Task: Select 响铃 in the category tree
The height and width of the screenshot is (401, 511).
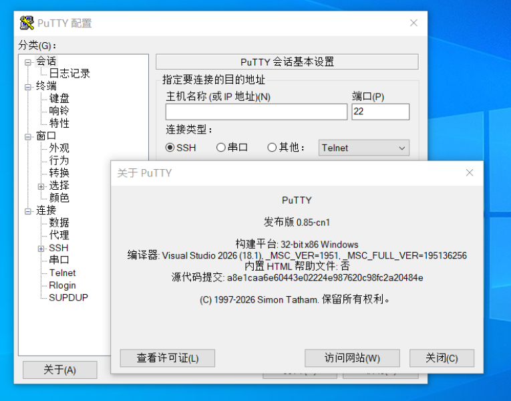Action: tap(59, 111)
